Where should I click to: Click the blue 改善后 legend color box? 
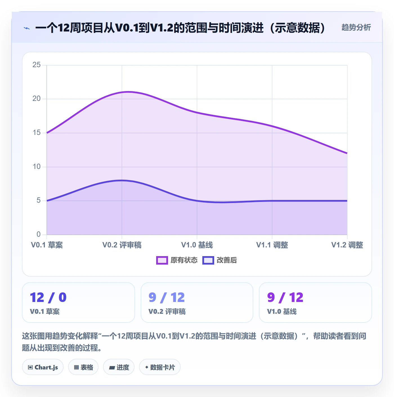point(208,260)
